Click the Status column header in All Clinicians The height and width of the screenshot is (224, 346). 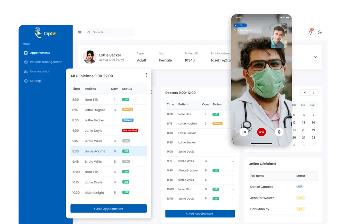[x=127, y=89]
